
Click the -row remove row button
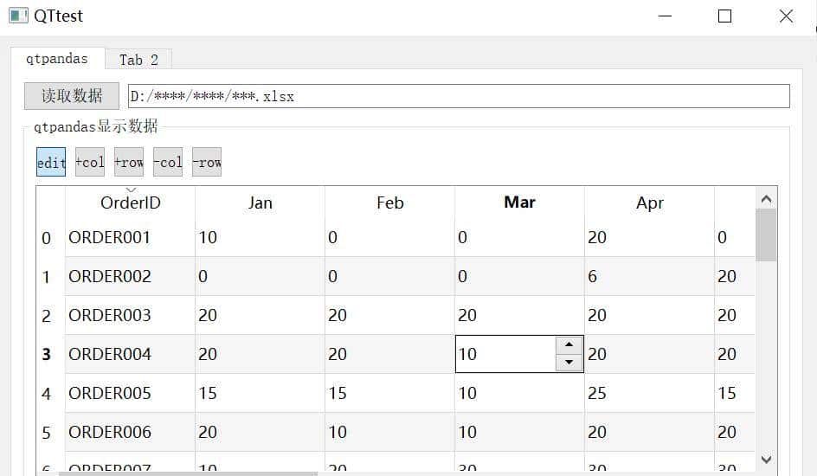[207, 162]
